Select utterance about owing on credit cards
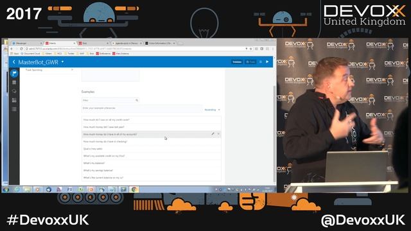This screenshot has height=231, width=411. (x=152, y=120)
